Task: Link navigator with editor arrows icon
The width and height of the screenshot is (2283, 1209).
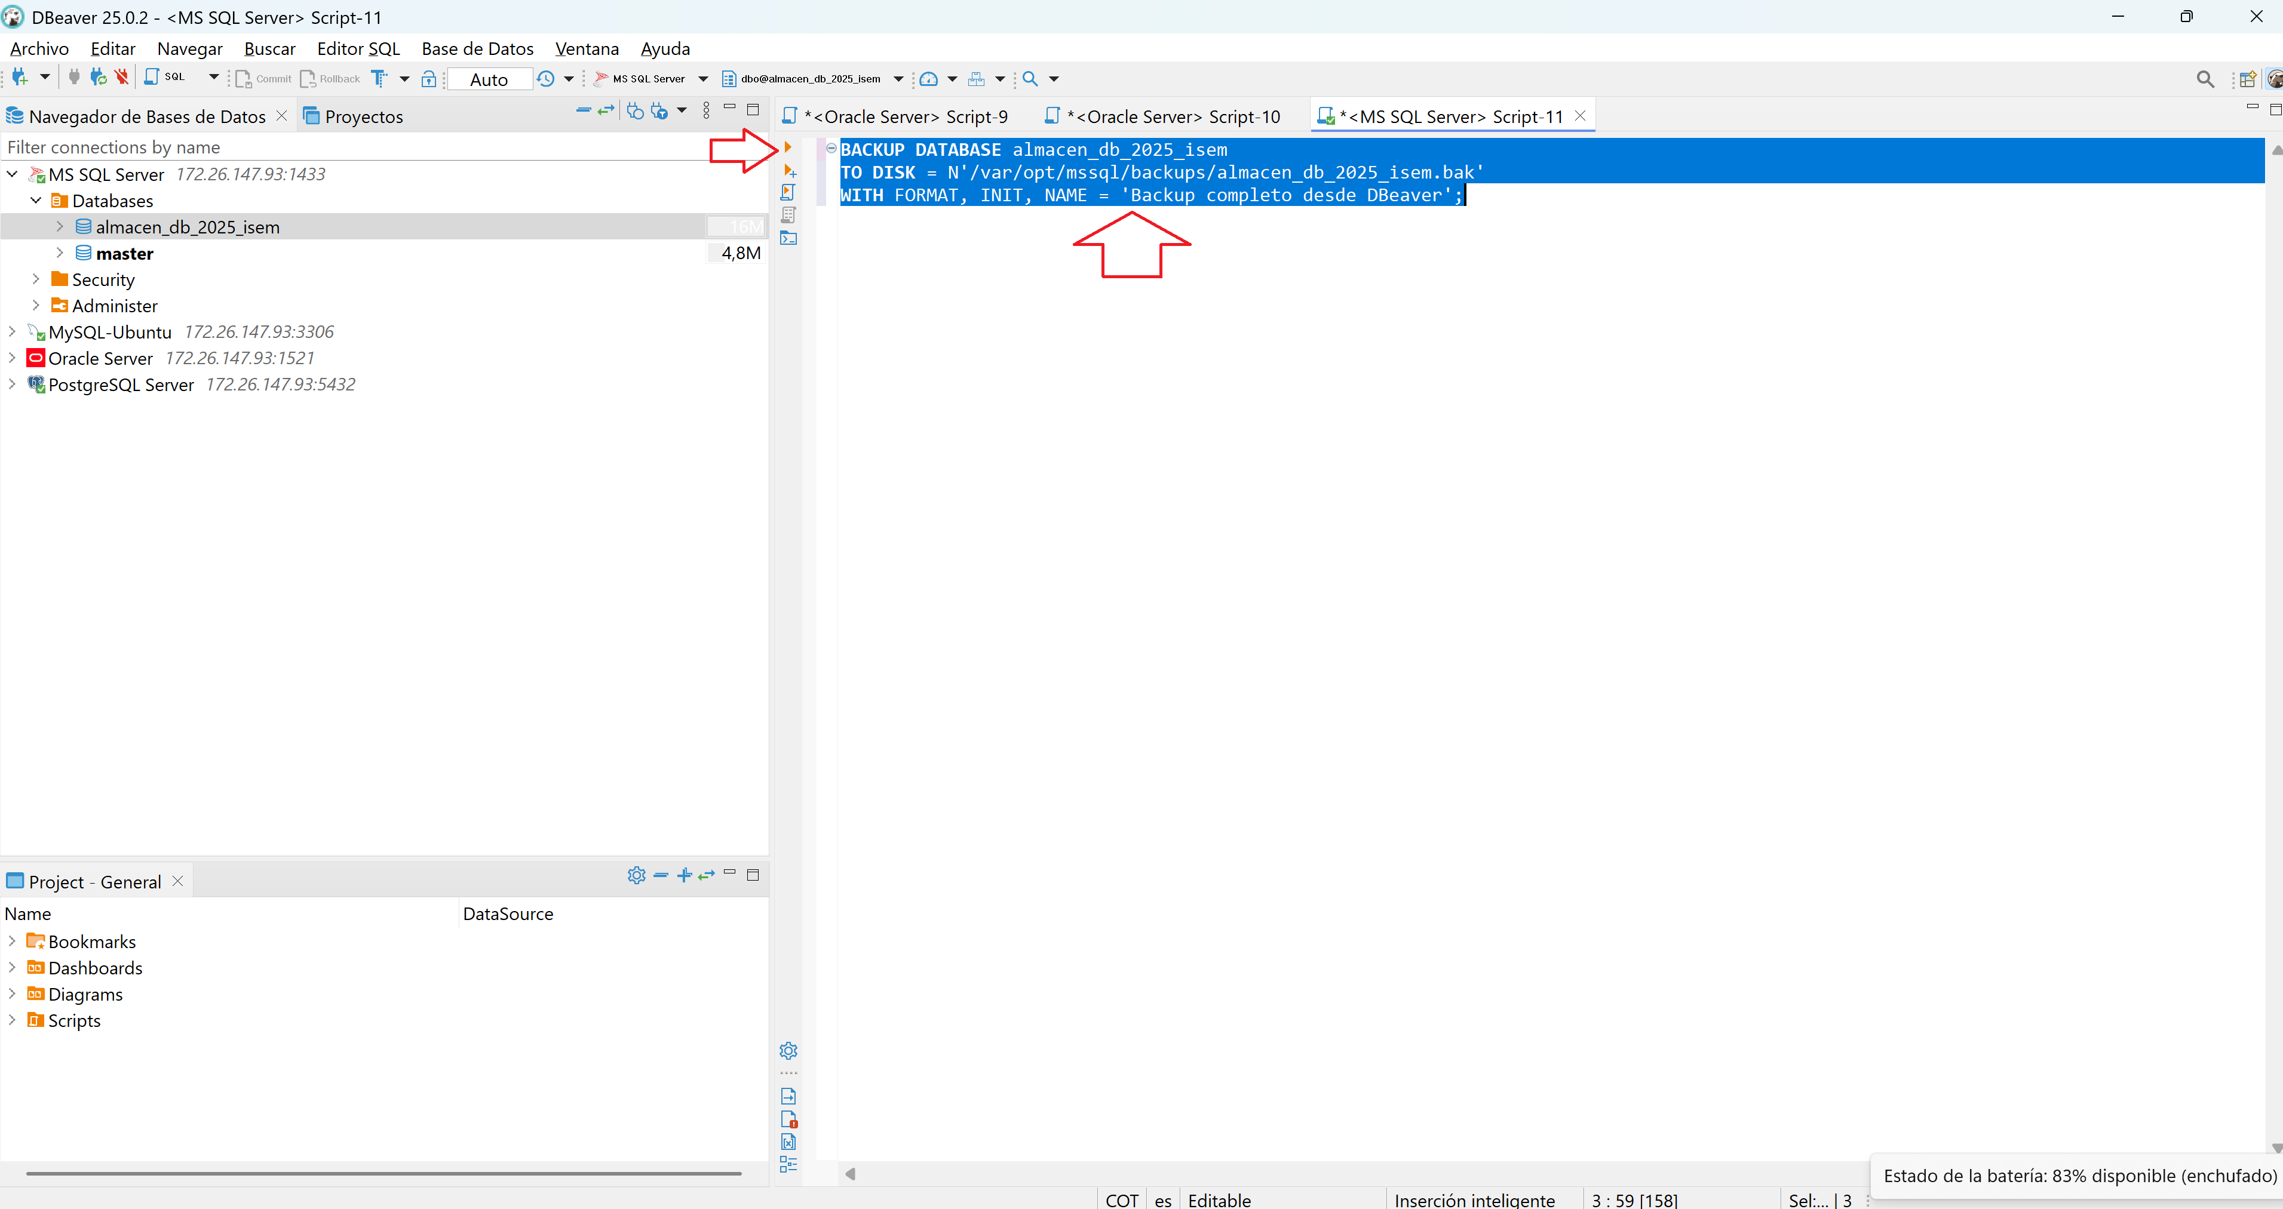Action: pyautogui.click(x=606, y=110)
